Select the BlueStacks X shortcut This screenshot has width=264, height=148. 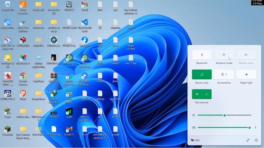(x=23, y=60)
